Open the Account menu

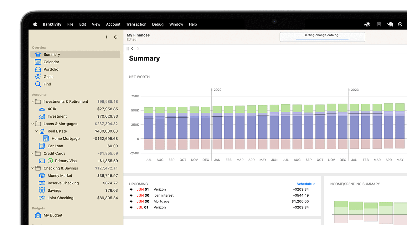pyautogui.click(x=113, y=24)
